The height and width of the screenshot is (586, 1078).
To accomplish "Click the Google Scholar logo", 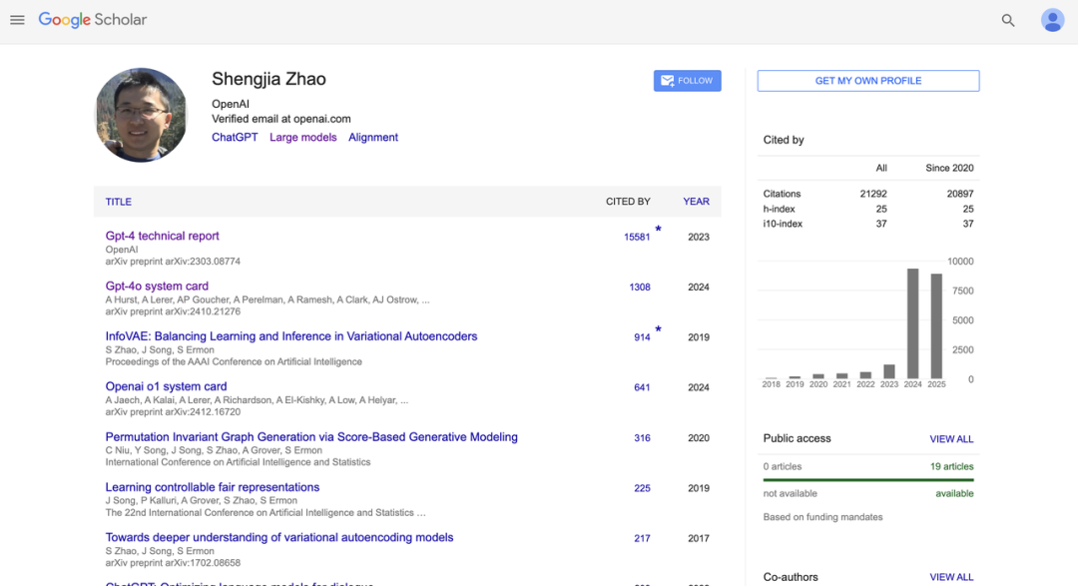I will (x=92, y=20).
